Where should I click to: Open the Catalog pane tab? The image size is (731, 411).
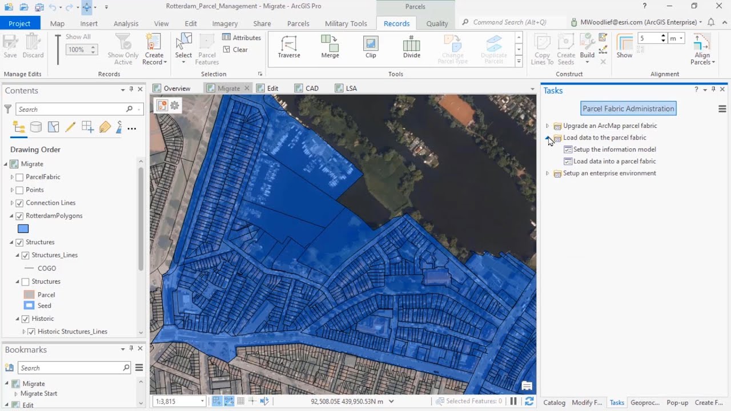(x=554, y=402)
